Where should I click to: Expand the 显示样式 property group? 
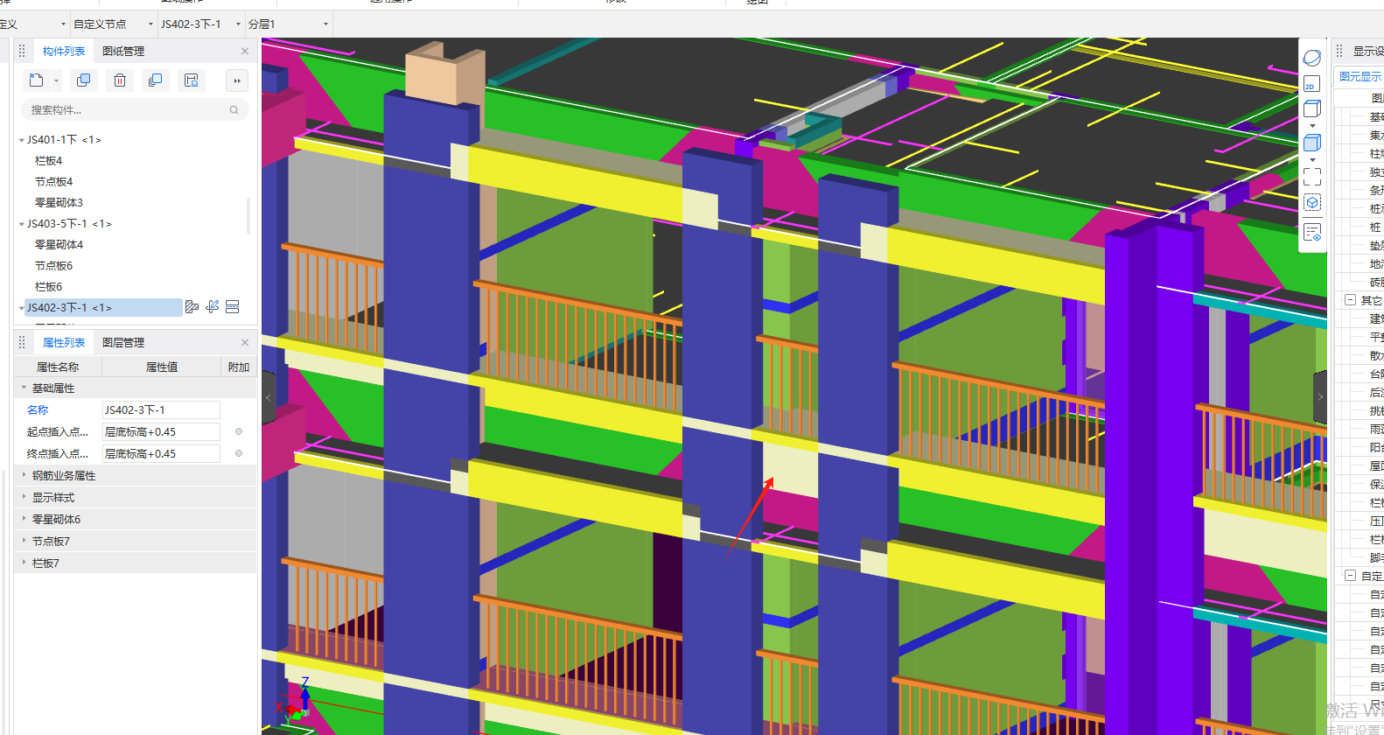click(24, 497)
